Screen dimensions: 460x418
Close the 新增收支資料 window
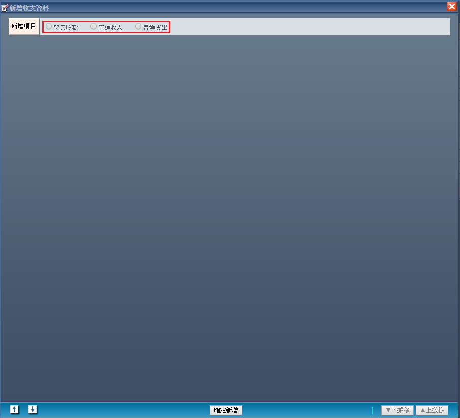[451, 7]
